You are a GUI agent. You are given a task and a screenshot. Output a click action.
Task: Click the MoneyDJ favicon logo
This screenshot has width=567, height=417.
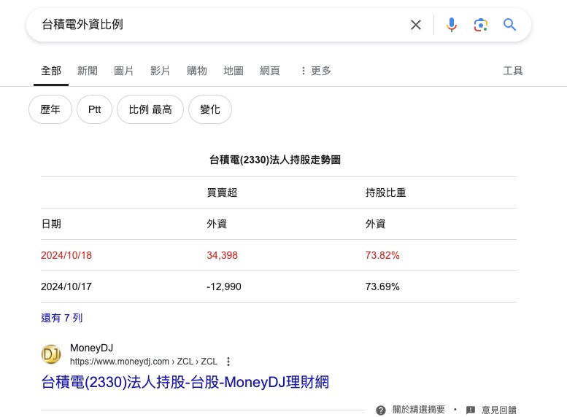coord(51,354)
